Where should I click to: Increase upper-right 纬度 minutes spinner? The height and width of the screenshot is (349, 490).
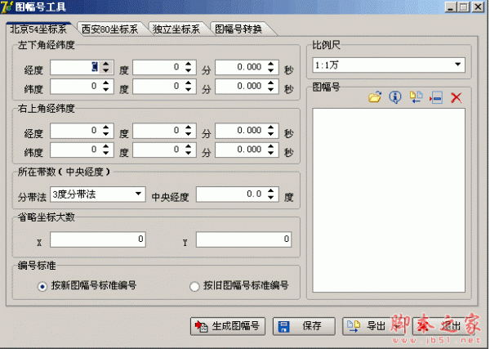[189, 146]
